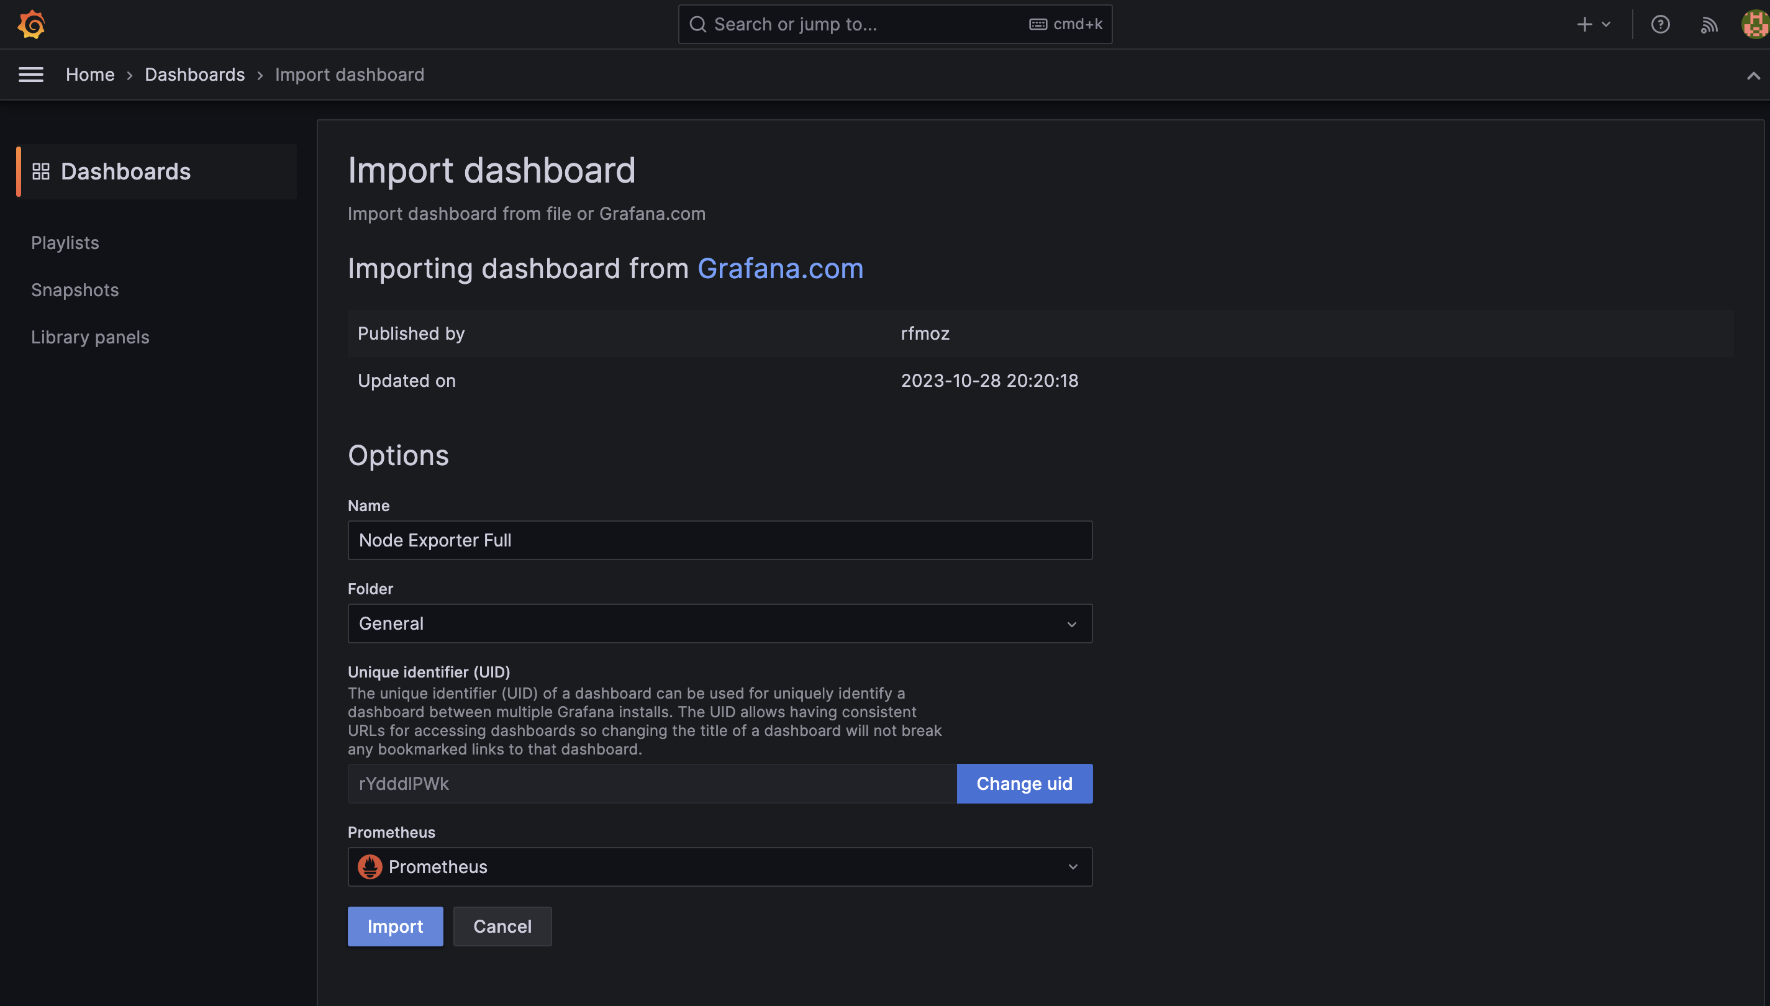Follow the Grafana.com link

click(x=780, y=269)
